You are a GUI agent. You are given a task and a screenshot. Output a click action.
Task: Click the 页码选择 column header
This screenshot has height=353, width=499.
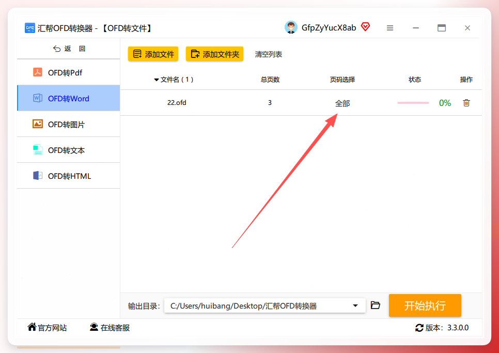pos(342,80)
